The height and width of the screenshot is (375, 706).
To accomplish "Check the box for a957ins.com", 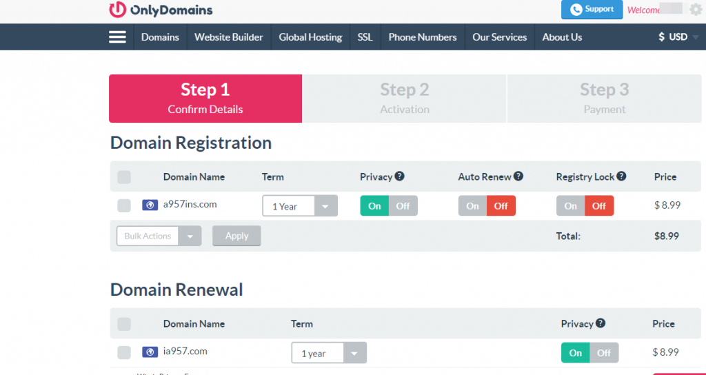I will pyautogui.click(x=124, y=205).
